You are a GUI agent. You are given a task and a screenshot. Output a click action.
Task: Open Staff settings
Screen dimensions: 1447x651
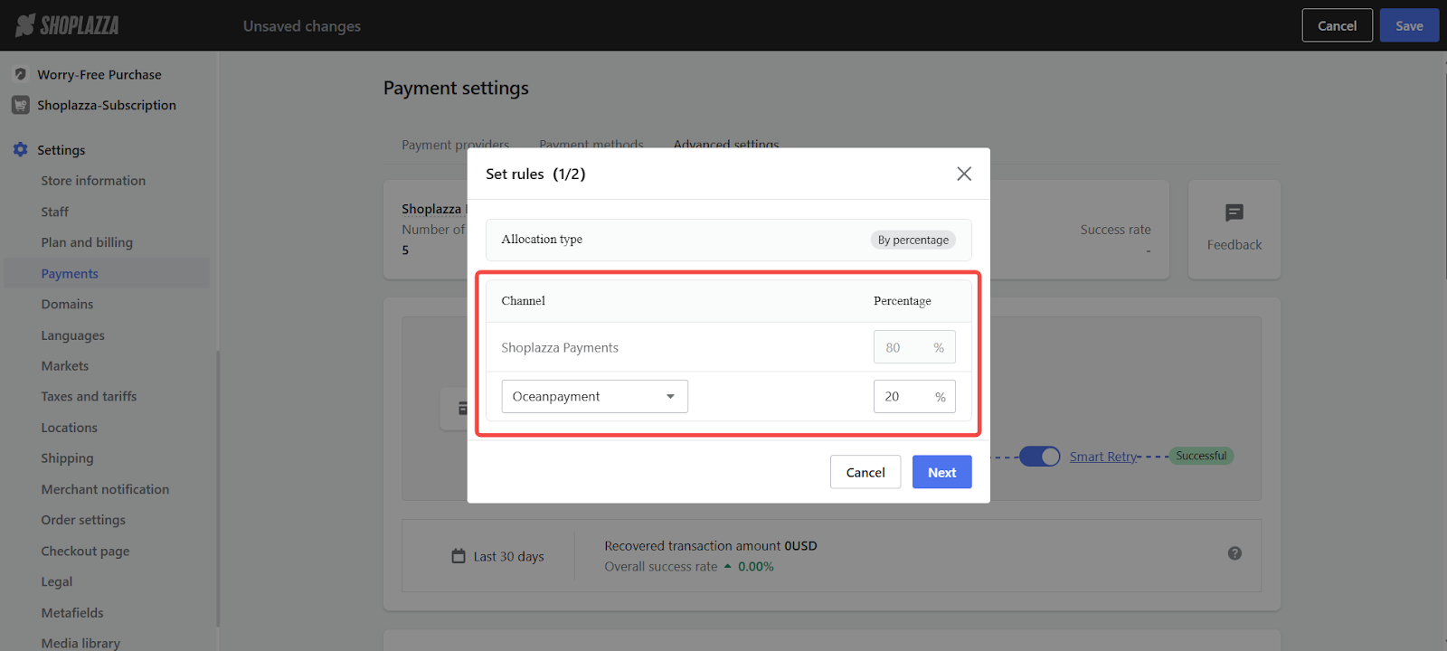point(54,212)
